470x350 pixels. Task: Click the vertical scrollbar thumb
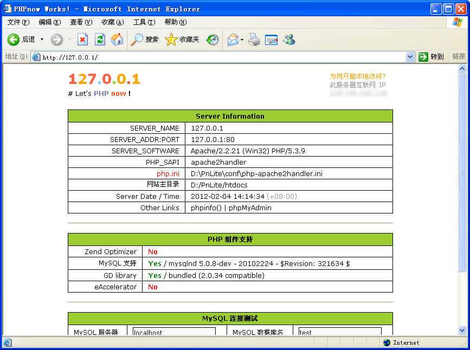pyautogui.click(x=462, y=172)
